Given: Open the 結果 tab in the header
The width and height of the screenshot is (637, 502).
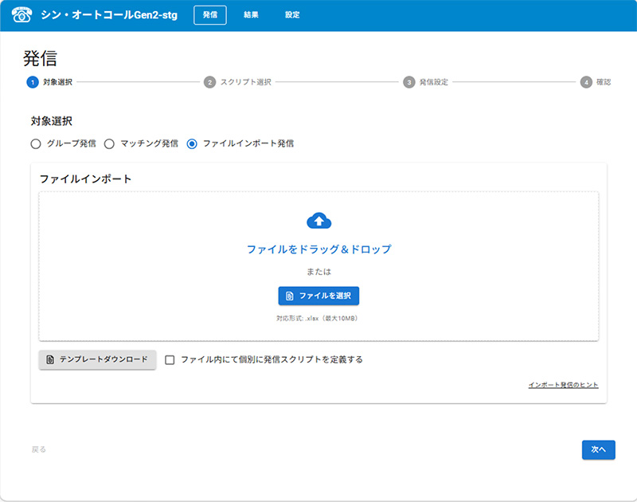Looking at the screenshot, I should point(251,15).
